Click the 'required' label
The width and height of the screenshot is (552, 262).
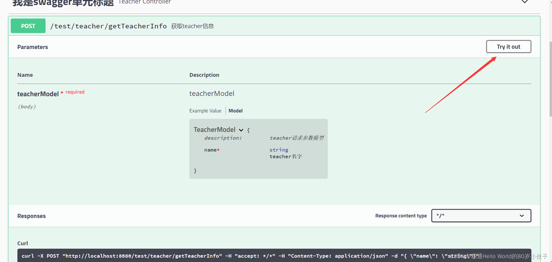point(75,92)
